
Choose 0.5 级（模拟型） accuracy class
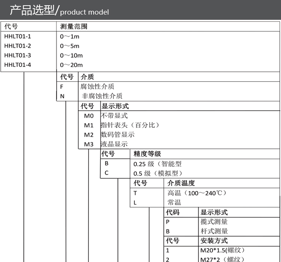[x=157, y=173]
